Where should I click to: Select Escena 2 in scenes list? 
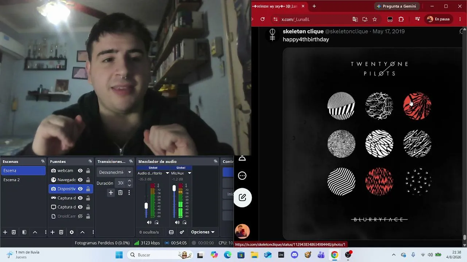point(23,180)
